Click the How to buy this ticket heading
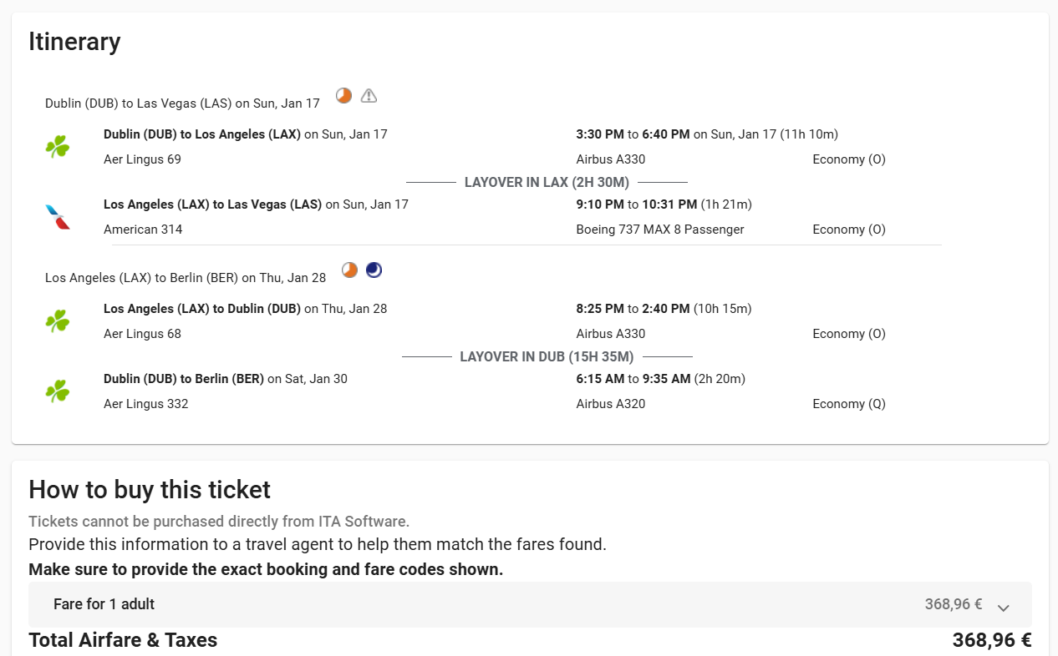Image resolution: width=1058 pixels, height=656 pixels. (x=150, y=489)
